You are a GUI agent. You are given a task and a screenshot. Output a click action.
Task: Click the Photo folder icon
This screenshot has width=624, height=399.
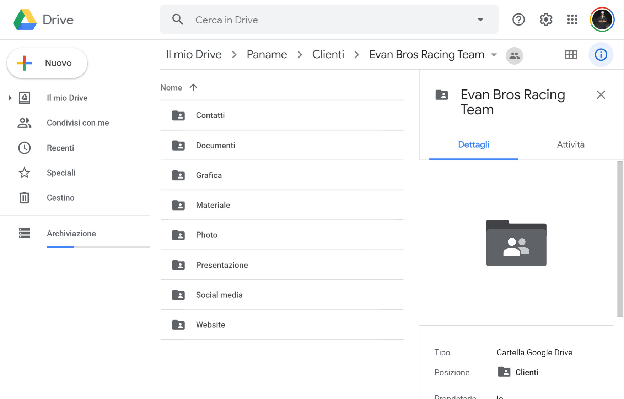(x=178, y=235)
